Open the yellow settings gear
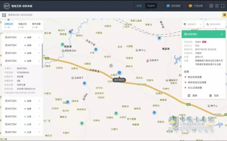 click(x=224, y=15)
